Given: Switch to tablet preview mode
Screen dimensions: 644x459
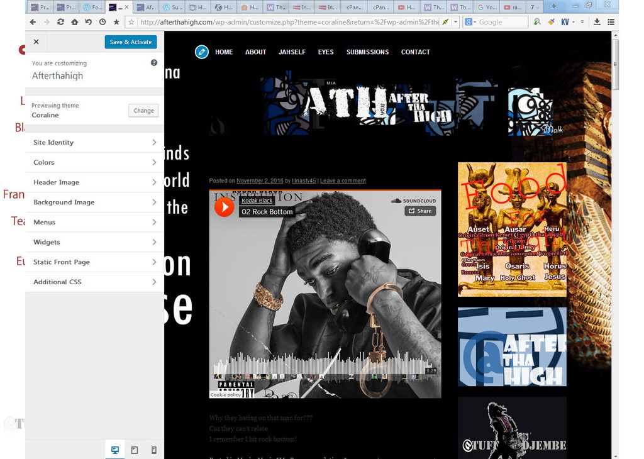Looking at the screenshot, I should pyautogui.click(x=135, y=450).
